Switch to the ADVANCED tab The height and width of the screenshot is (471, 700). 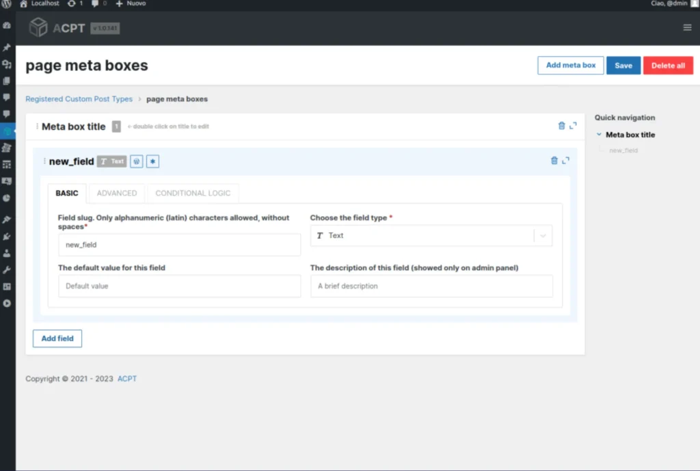[x=117, y=193]
